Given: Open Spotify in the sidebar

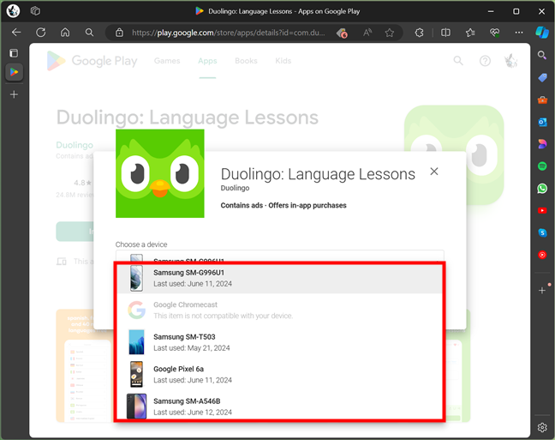Looking at the screenshot, I should 542,166.
